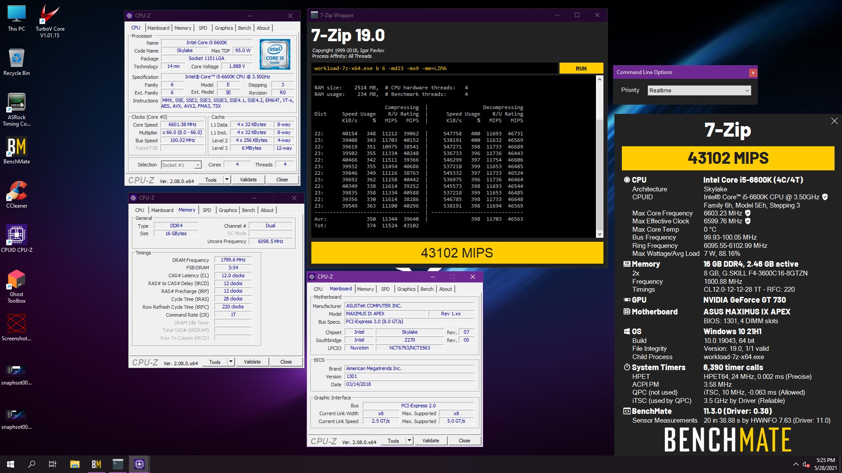
Task: Click BIOS Version 1301 field
Action: click(410, 376)
